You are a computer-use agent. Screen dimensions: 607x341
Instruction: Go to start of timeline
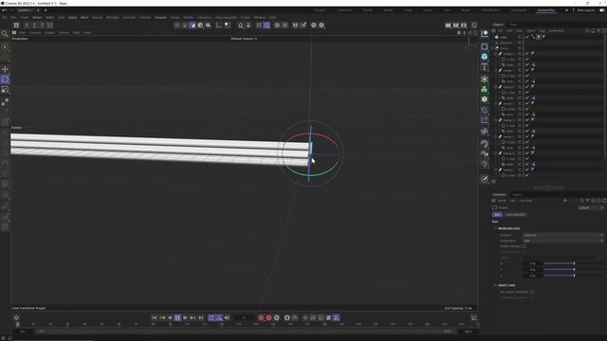click(x=154, y=318)
